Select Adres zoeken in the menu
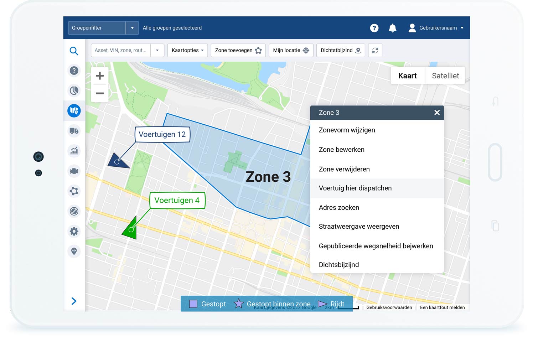The height and width of the screenshot is (337, 533). click(x=377, y=207)
